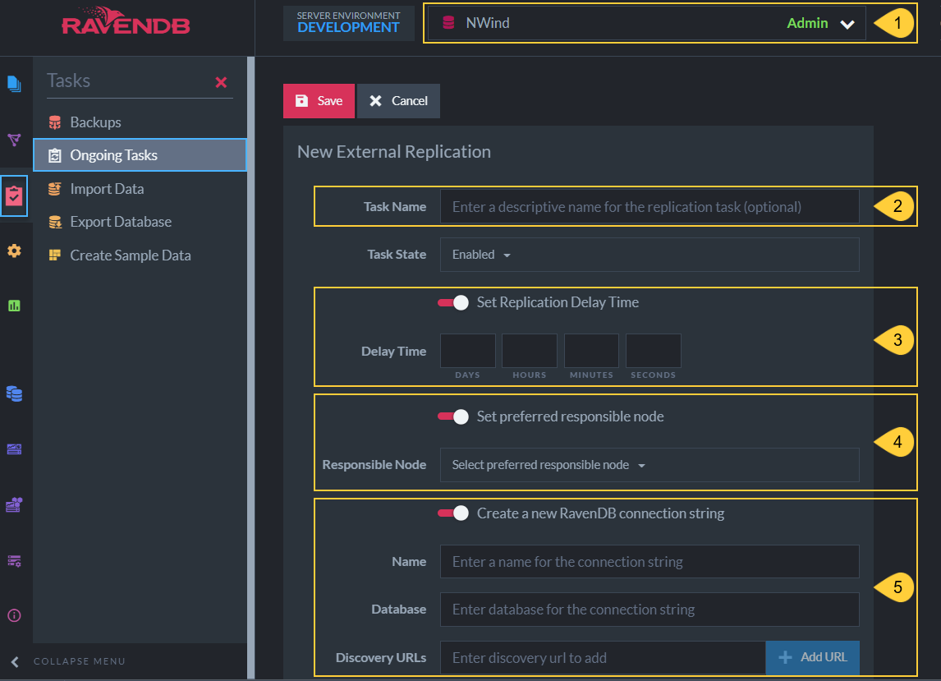Open the server settings icon above About
The width and height of the screenshot is (941, 681).
[14, 561]
